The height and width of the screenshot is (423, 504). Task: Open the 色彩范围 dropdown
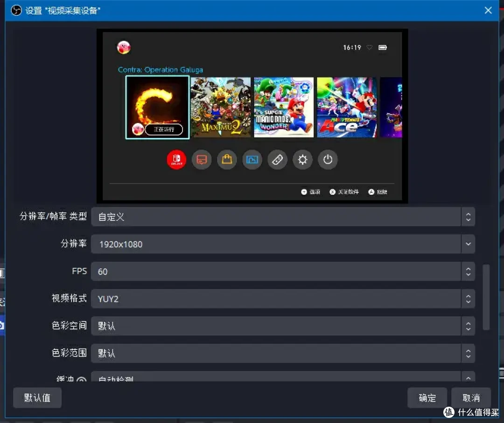(283, 354)
